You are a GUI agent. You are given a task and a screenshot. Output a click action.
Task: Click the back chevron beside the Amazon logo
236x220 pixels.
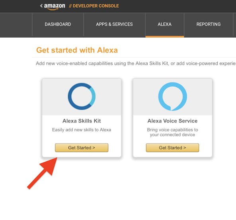[x=41, y=6]
